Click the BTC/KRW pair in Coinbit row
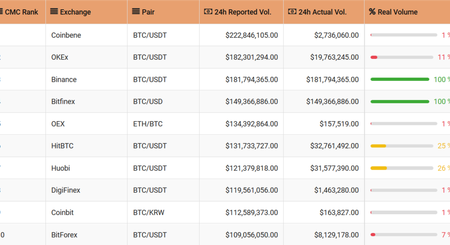 [x=149, y=213]
